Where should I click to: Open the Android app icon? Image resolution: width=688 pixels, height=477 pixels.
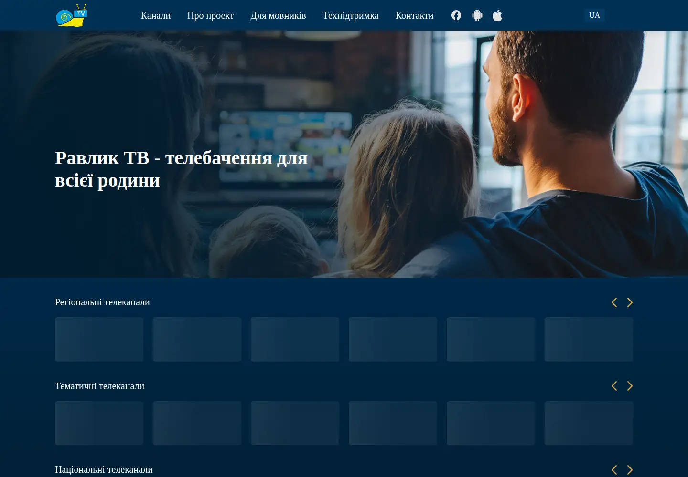point(477,15)
